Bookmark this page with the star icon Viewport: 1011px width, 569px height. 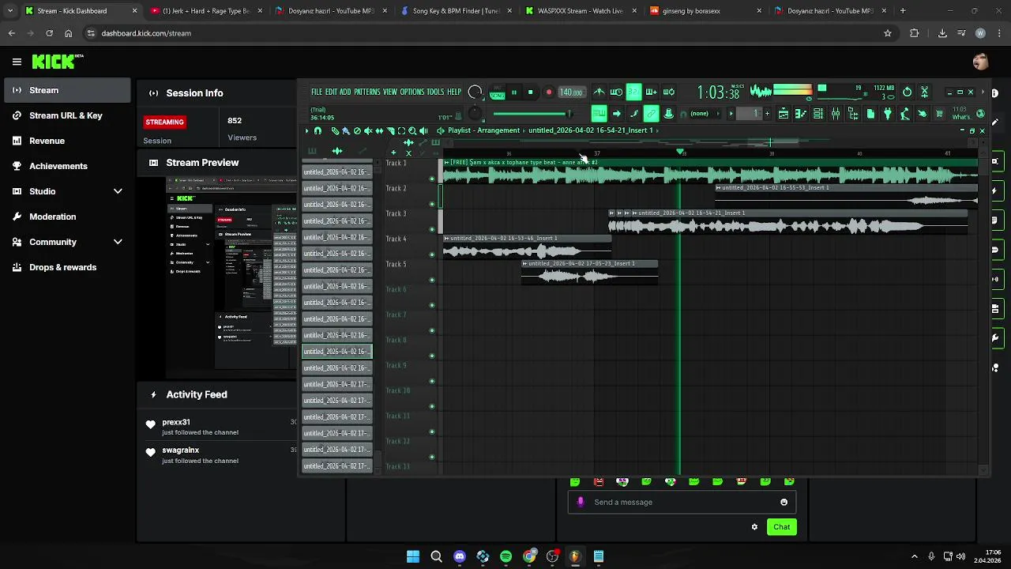[x=888, y=33]
